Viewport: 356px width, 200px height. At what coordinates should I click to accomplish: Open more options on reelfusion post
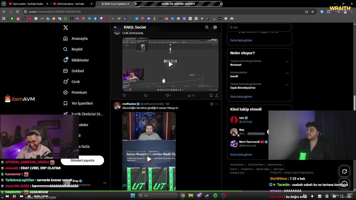coord(217,104)
